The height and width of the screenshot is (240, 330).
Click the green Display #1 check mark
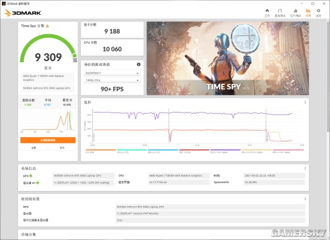[38, 183]
